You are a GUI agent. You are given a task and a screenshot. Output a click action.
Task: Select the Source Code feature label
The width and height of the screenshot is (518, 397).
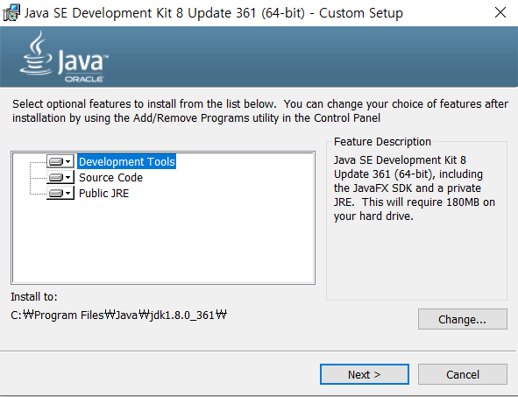[x=110, y=178]
